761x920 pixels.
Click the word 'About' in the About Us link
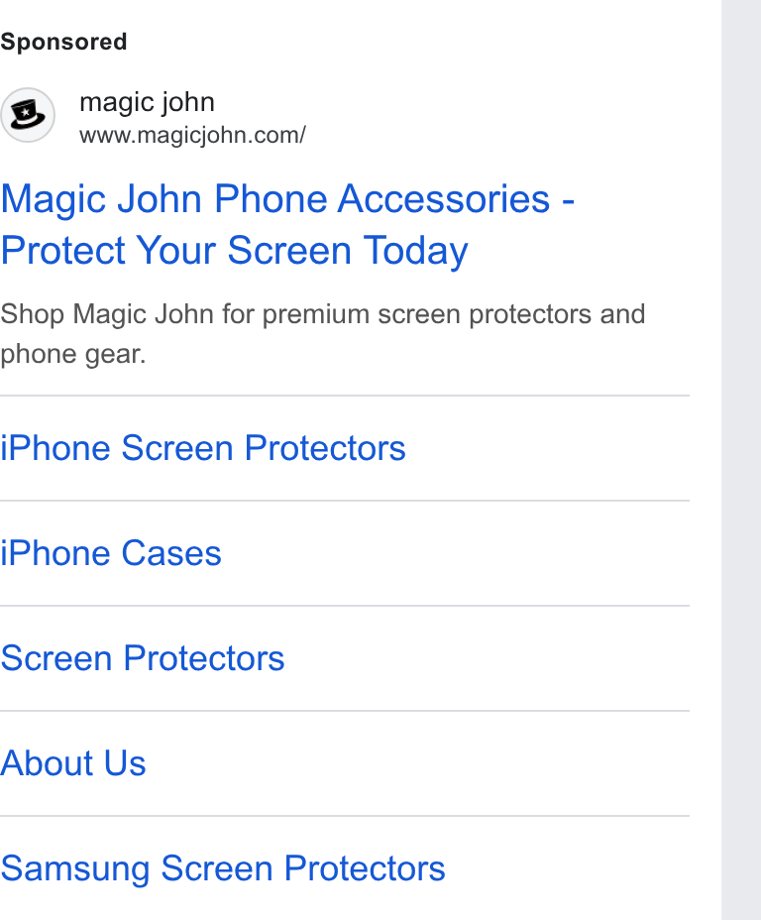[x=47, y=763]
